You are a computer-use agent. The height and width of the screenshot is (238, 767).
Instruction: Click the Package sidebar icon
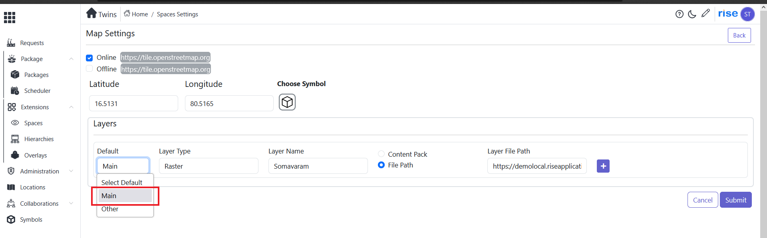(x=12, y=59)
